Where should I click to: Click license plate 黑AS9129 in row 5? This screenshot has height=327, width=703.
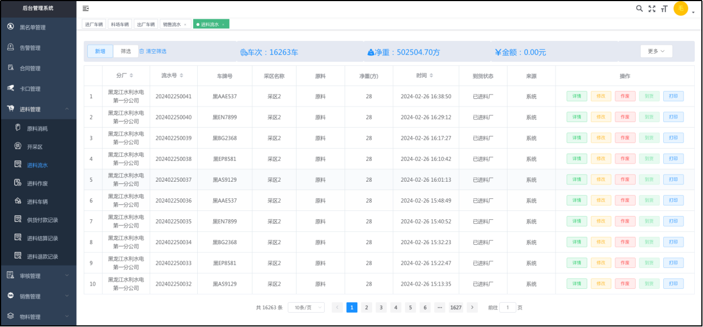pos(225,180)
